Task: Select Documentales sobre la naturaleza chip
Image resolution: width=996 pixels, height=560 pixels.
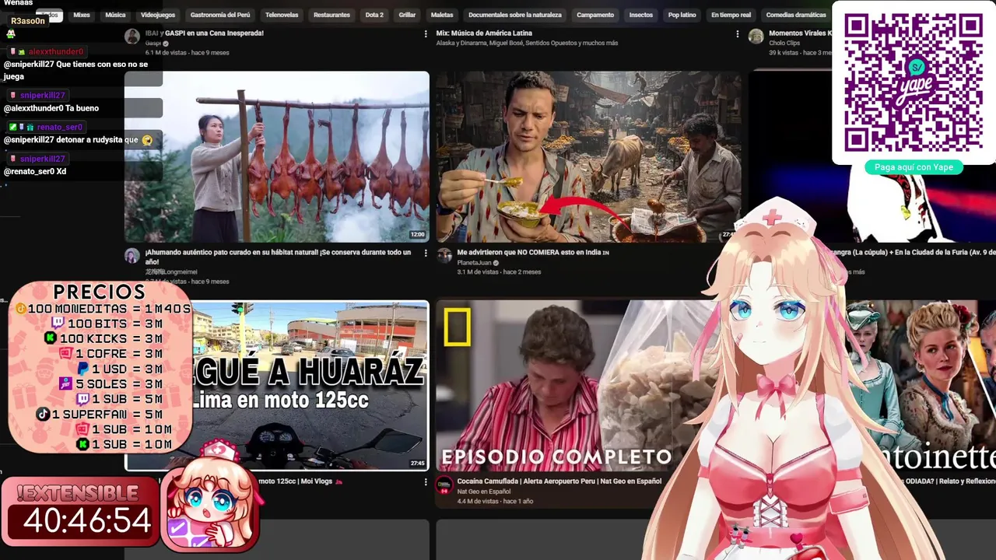Action: (x=515, y=15)
